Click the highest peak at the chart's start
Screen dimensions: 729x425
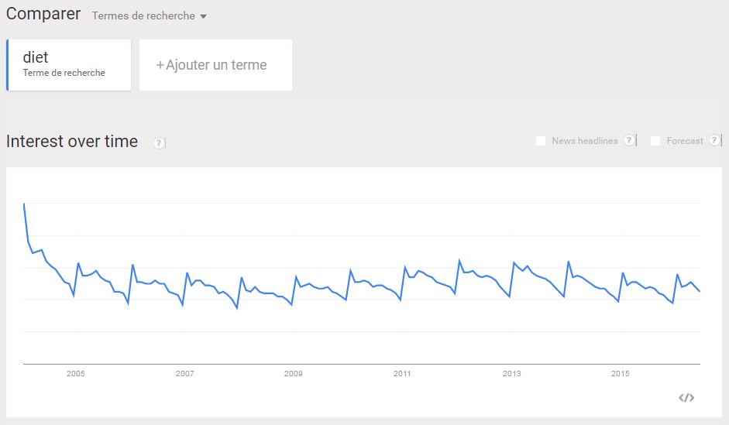[x=24, y=204]
